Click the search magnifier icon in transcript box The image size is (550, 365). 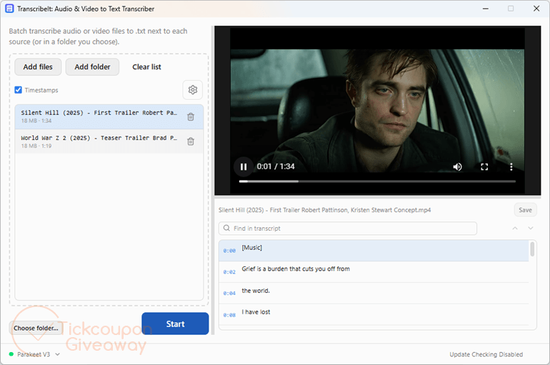click(226, 229)
